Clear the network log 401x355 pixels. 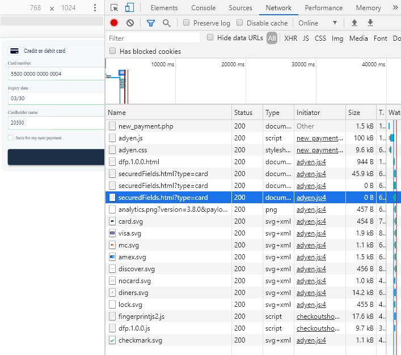point(130,23)
